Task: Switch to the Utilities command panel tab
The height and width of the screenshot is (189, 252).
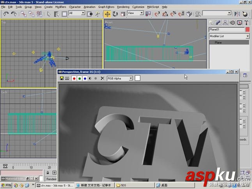Action: click(x=247, y=23)
